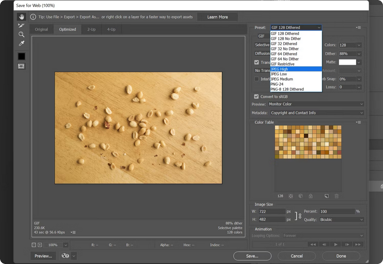
Task: Open the Metadata dropdown
Action: click(x=316, y=113)
